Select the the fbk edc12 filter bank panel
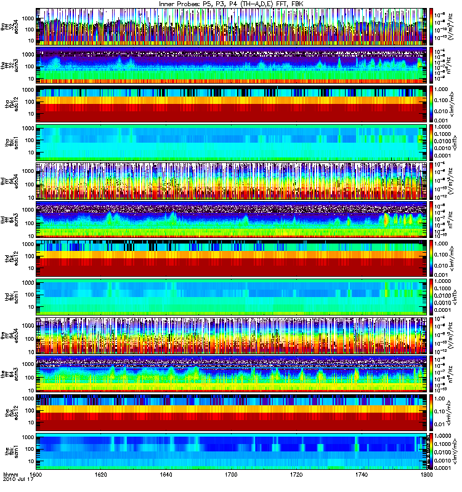 click(x=232, y=413)
